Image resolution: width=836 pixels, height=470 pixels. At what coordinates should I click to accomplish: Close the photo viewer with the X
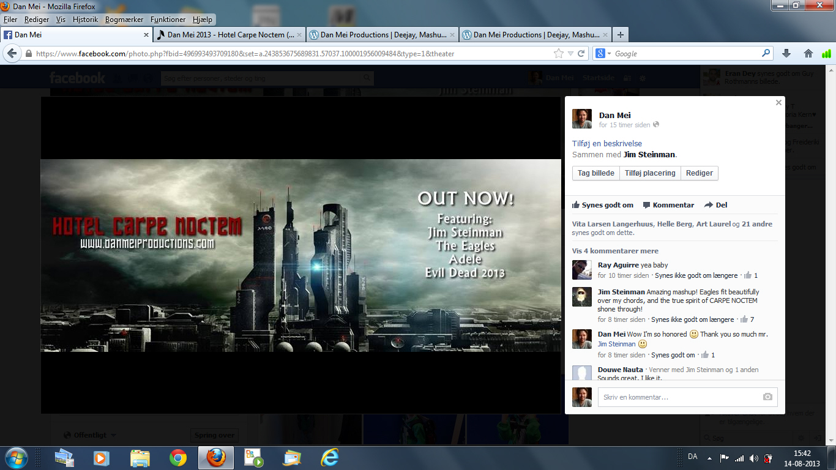click(778, 103)
